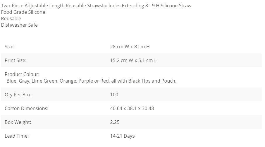
Task: Select the Dishwasher Safe feature text
Action: coord(19,25)
